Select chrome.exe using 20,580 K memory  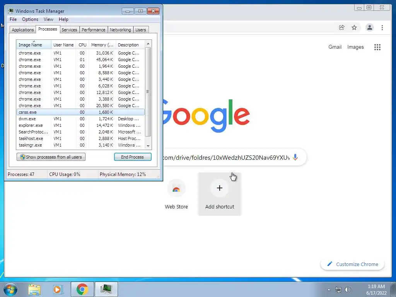click(x=80, y=106)
